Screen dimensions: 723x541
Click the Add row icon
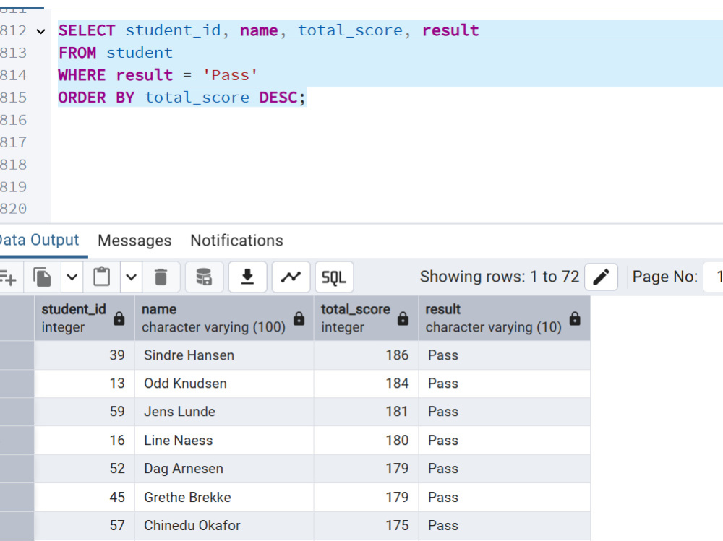click(x=8, y=277)
